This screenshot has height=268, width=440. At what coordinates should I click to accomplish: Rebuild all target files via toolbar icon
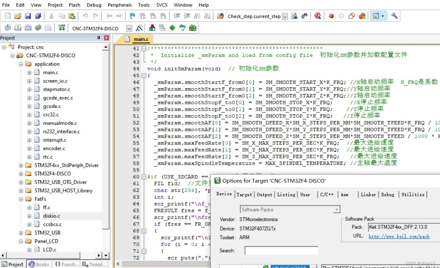28,28
